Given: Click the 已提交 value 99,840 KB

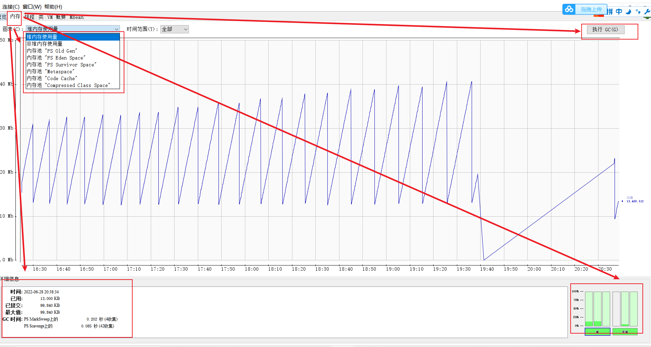Looking at the screenshot, I should pos(50,305).
